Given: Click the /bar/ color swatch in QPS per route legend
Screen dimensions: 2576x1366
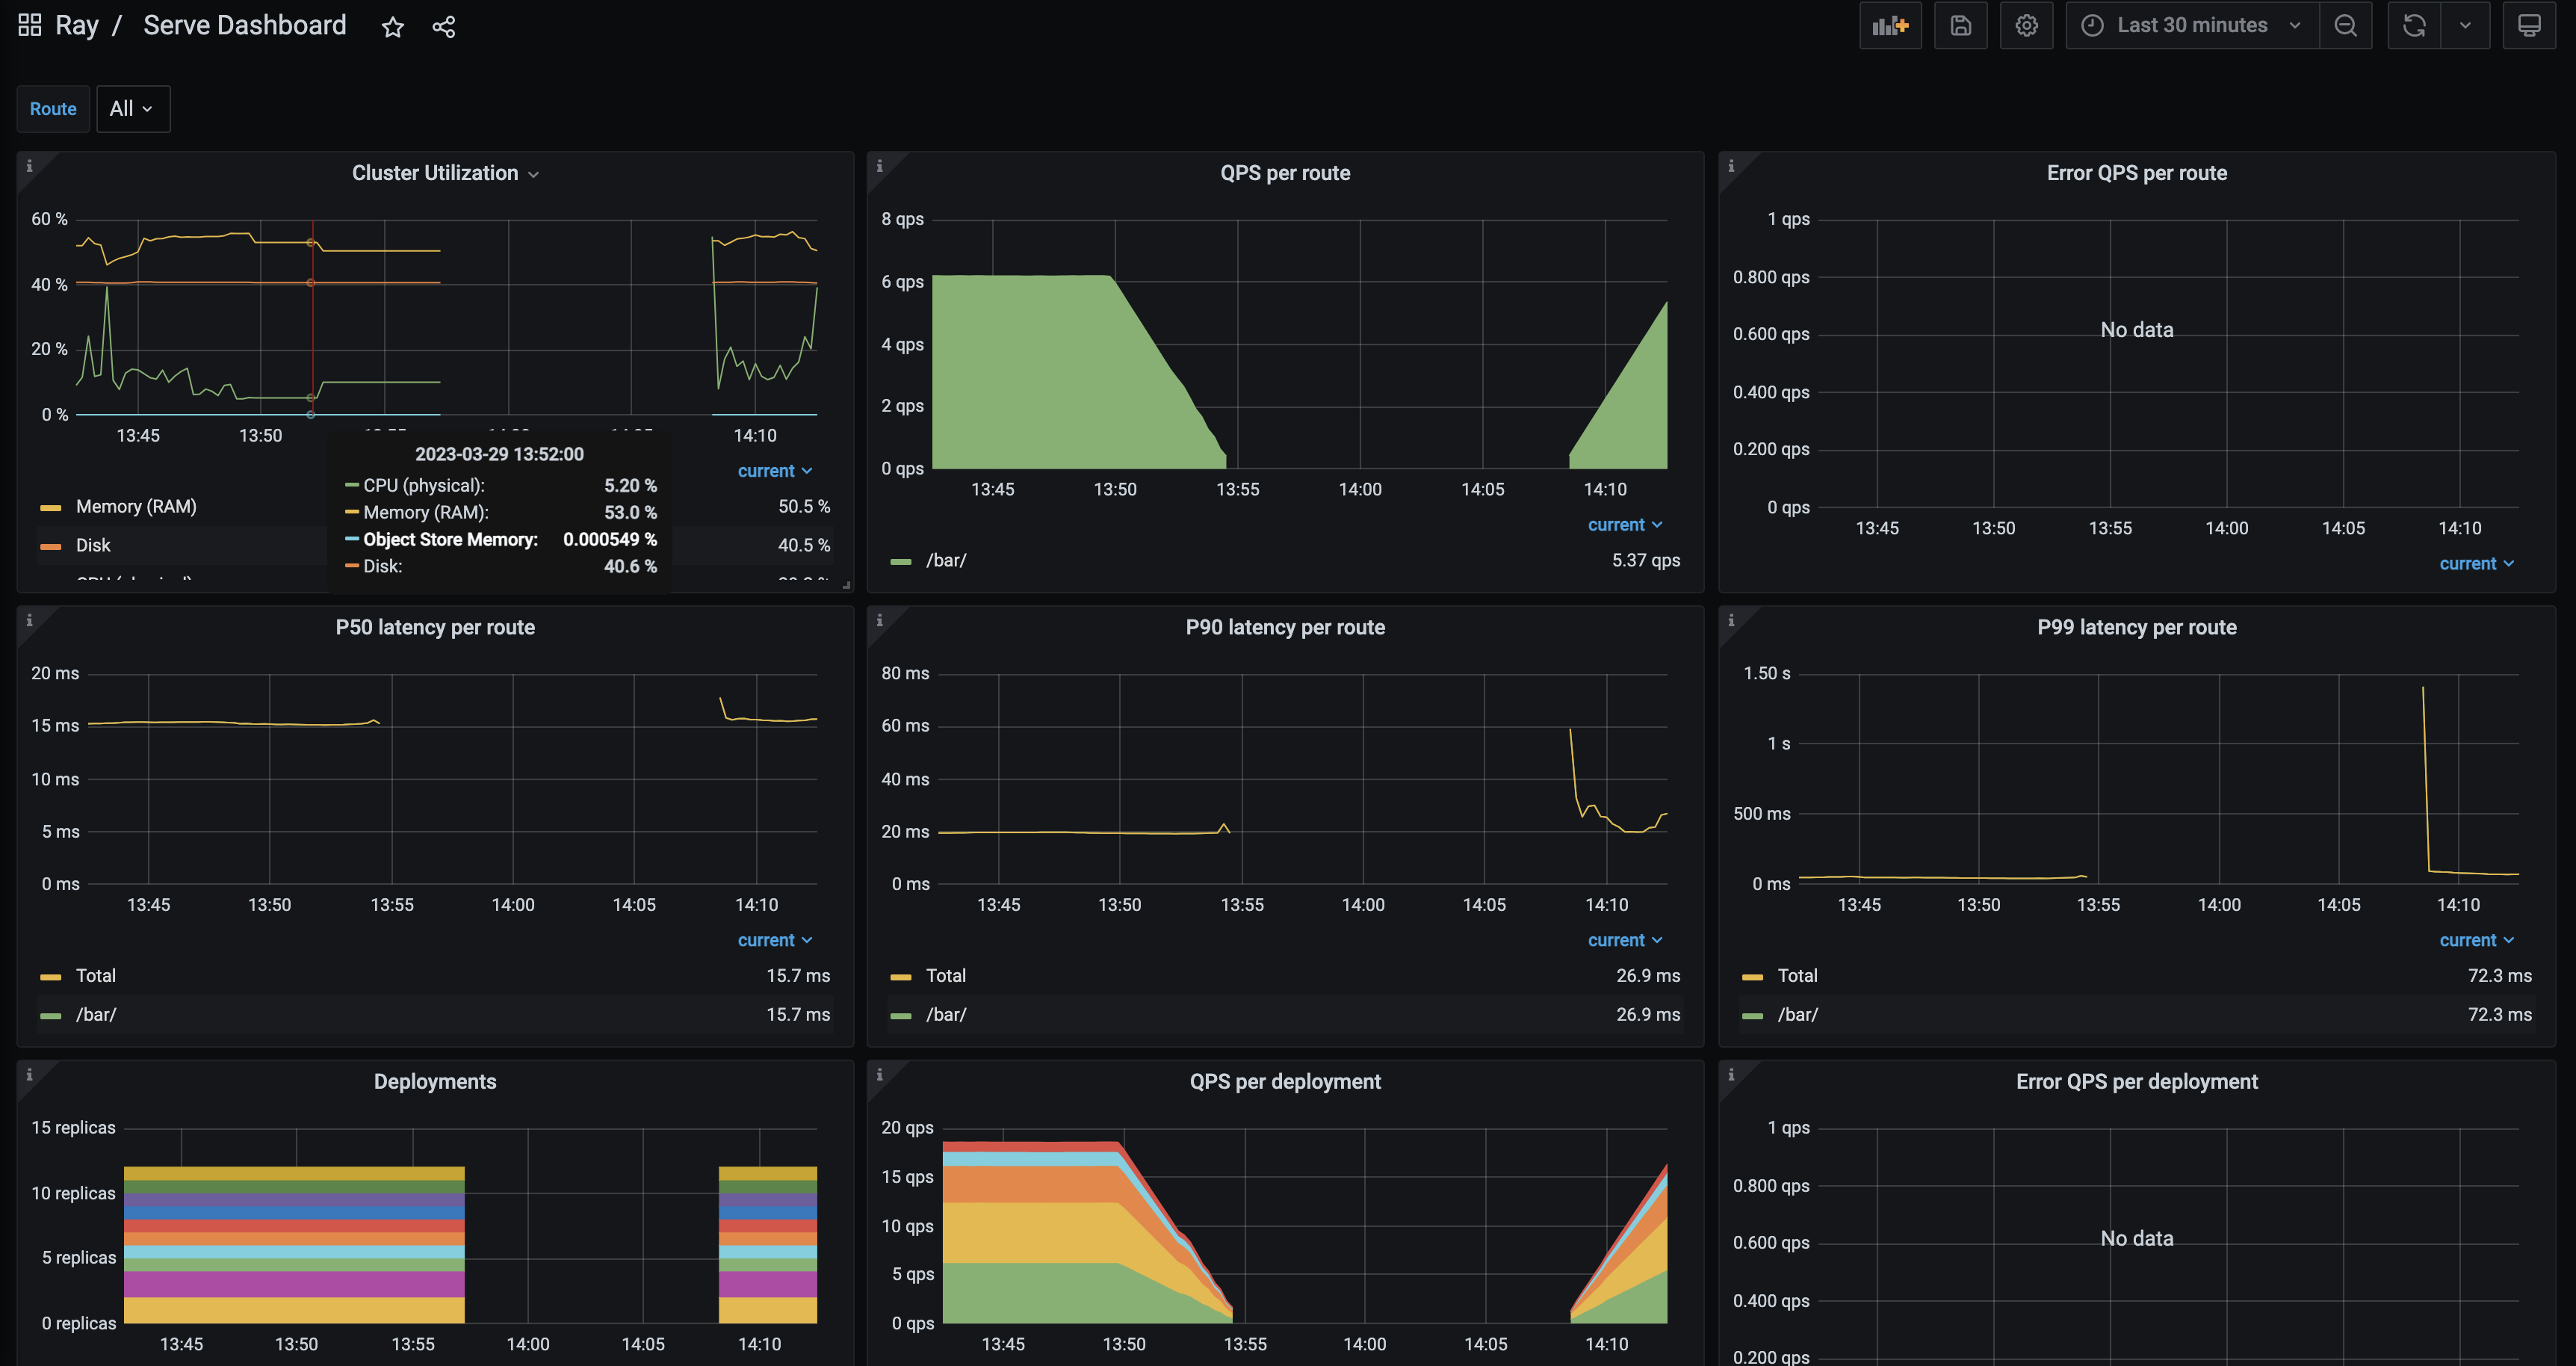Looking at the screenshot, I should coord(900,561).
